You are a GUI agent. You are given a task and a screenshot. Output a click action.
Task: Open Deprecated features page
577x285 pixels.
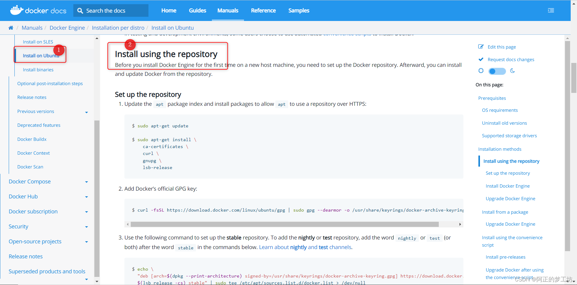39,125
